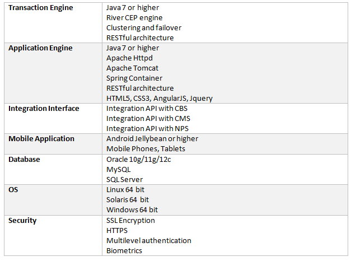Click 'SSL Encryption' entry
351x261 pixels.
tap(130, 221)
